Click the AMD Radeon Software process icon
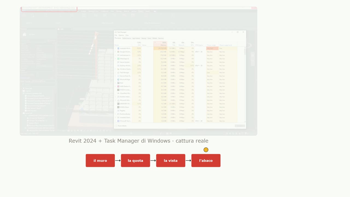 pos(118,86)
